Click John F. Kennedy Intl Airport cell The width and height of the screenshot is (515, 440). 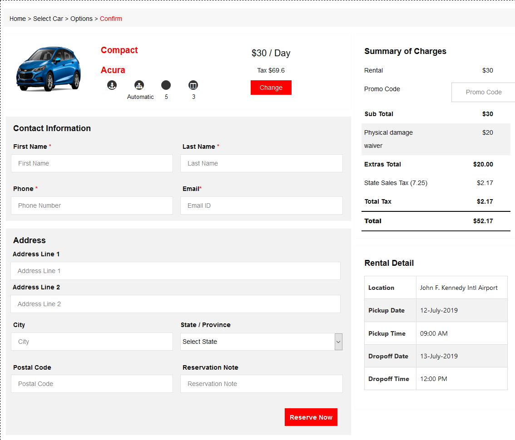click(462, 288)
